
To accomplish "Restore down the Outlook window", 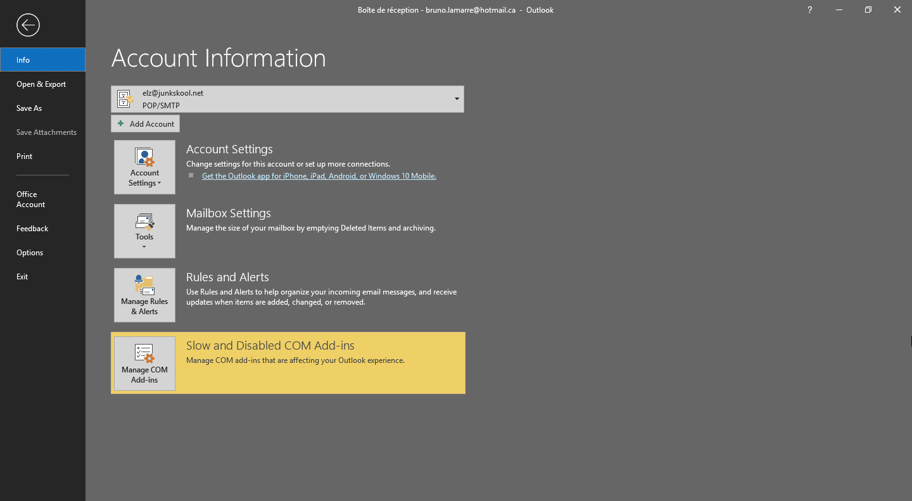I will pos(868,10).
